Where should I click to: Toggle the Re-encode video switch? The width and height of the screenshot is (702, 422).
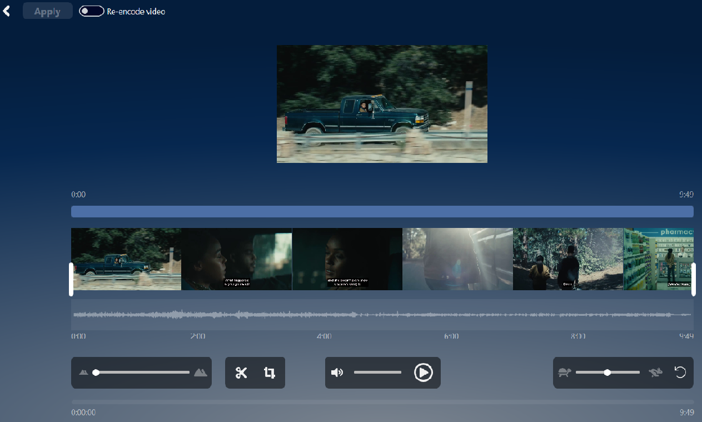92,11
